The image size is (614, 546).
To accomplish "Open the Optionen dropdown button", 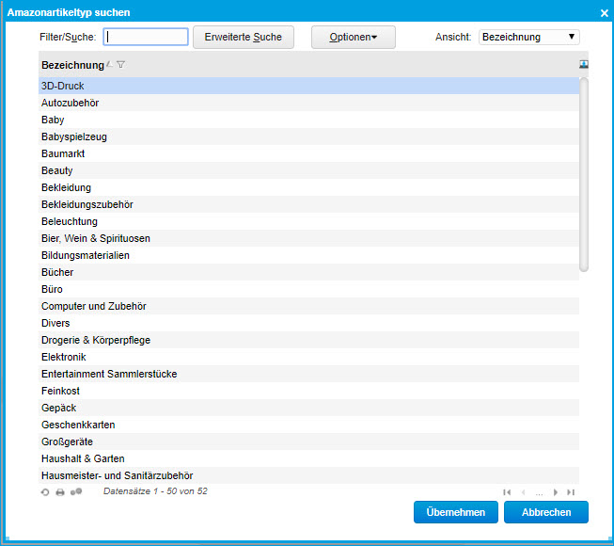I will pyautogui.click(x=354, y=38).
